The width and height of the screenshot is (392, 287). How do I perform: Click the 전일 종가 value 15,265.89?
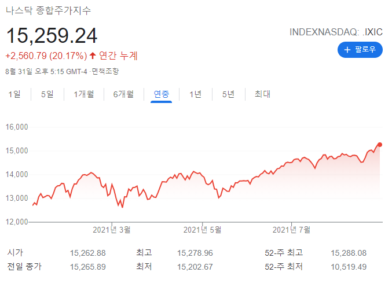[x=88, y=267]
